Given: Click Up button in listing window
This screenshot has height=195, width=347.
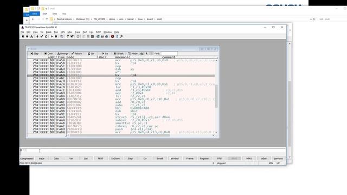Looking at the screenshot, I should click(x=91, y=54).
